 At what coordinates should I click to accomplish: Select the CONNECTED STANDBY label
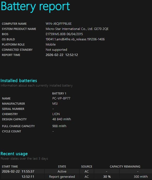point(17,50)
